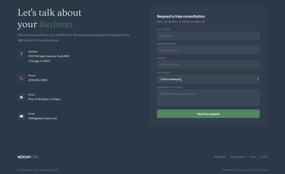Visit the AICPA footer link

pos(263,157)
